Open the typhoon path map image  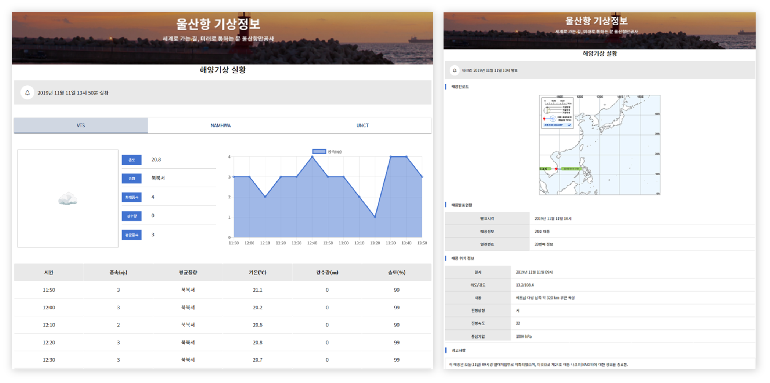coord(600,145)
